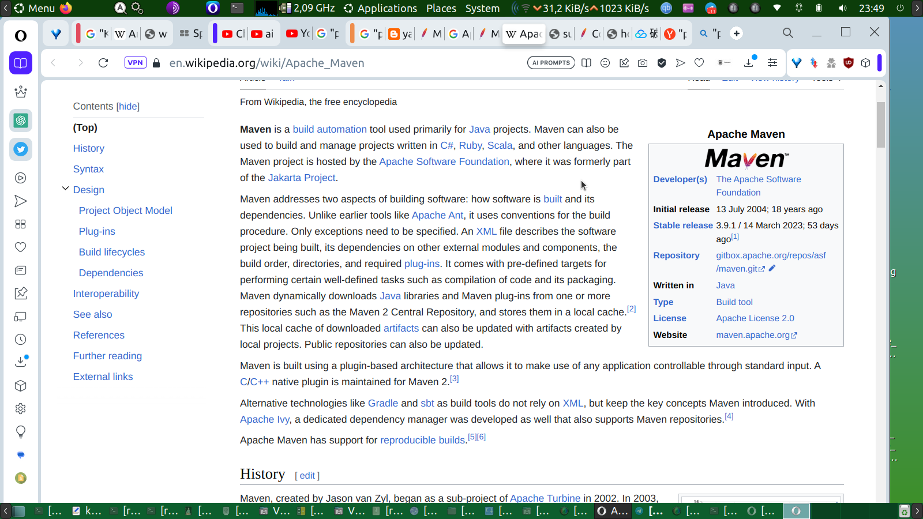Open History clock icon in the sidebar
This screenshot has height=519, width=923.
click(21, 340)
